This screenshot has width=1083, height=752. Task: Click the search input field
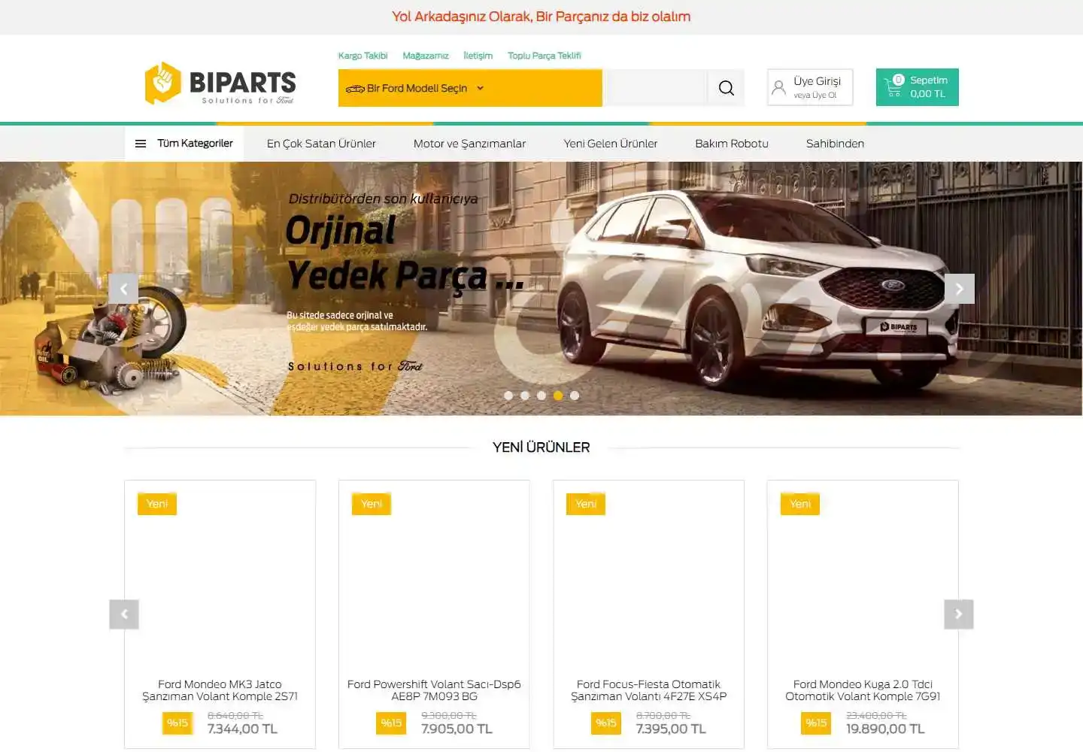point(657,88)
